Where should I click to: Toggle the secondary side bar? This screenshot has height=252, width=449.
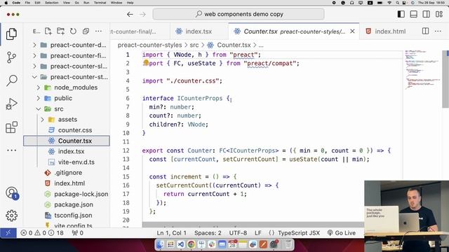(x=426, y=14)
